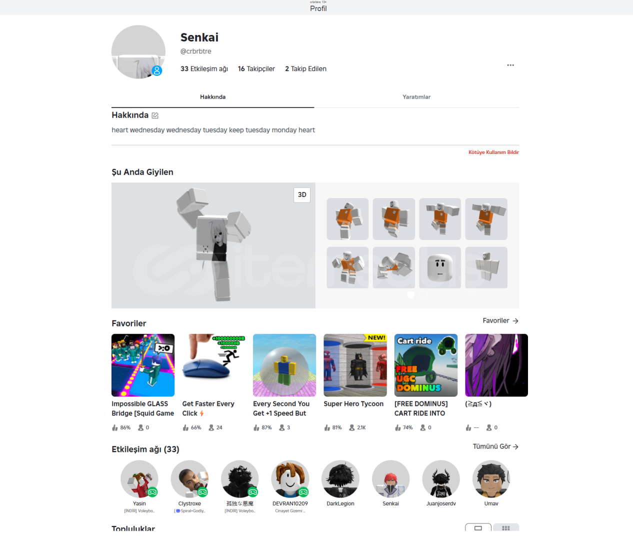This screenshot has width=633, height=540.
Task: Switch to the Yaratımlar tab
Action: pyautogui.click(x=416, y=97)
